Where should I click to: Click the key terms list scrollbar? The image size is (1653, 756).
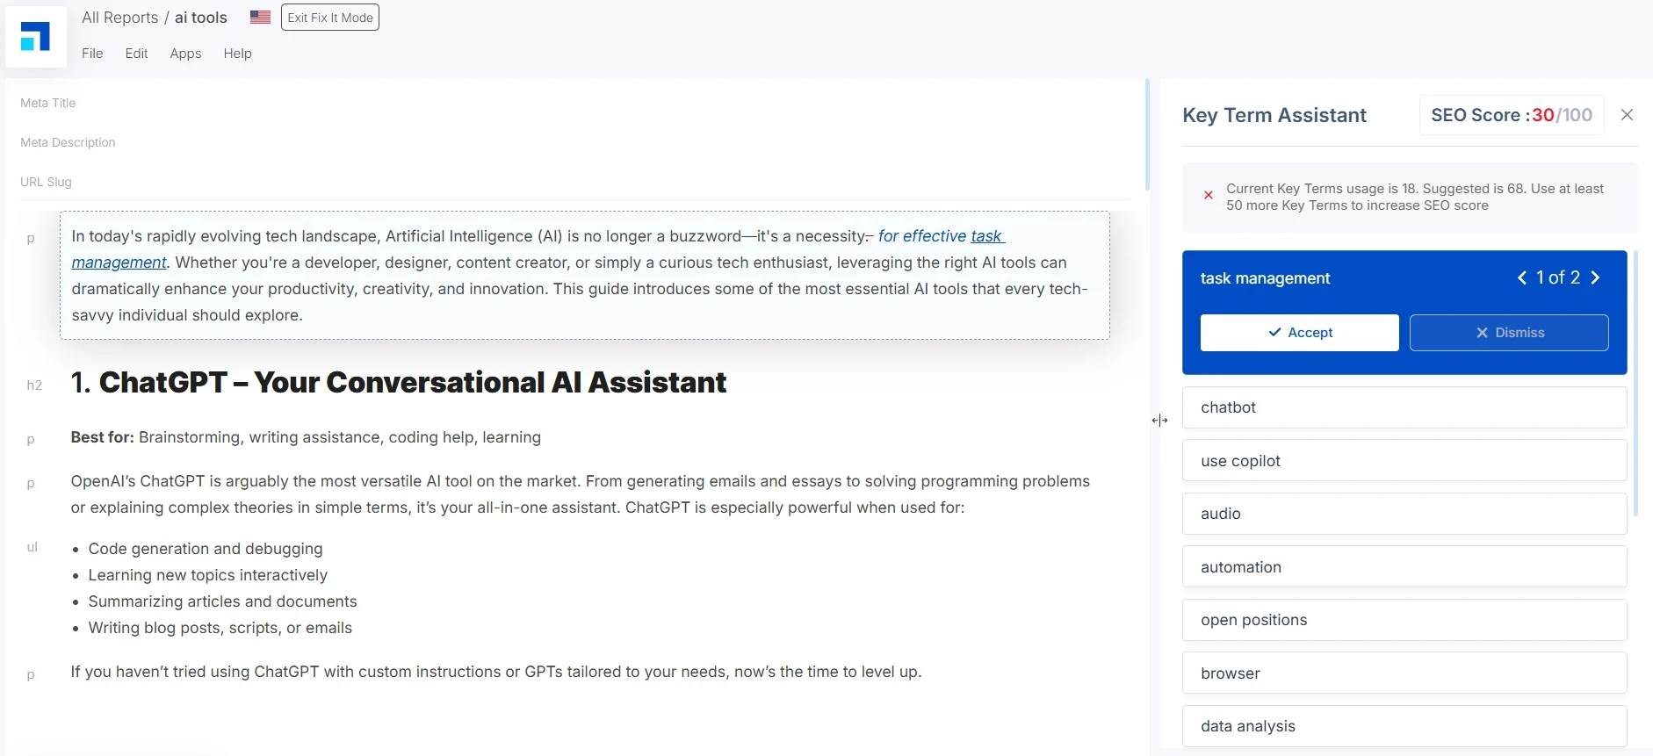pyautogui.click(x=1635, y=384)
